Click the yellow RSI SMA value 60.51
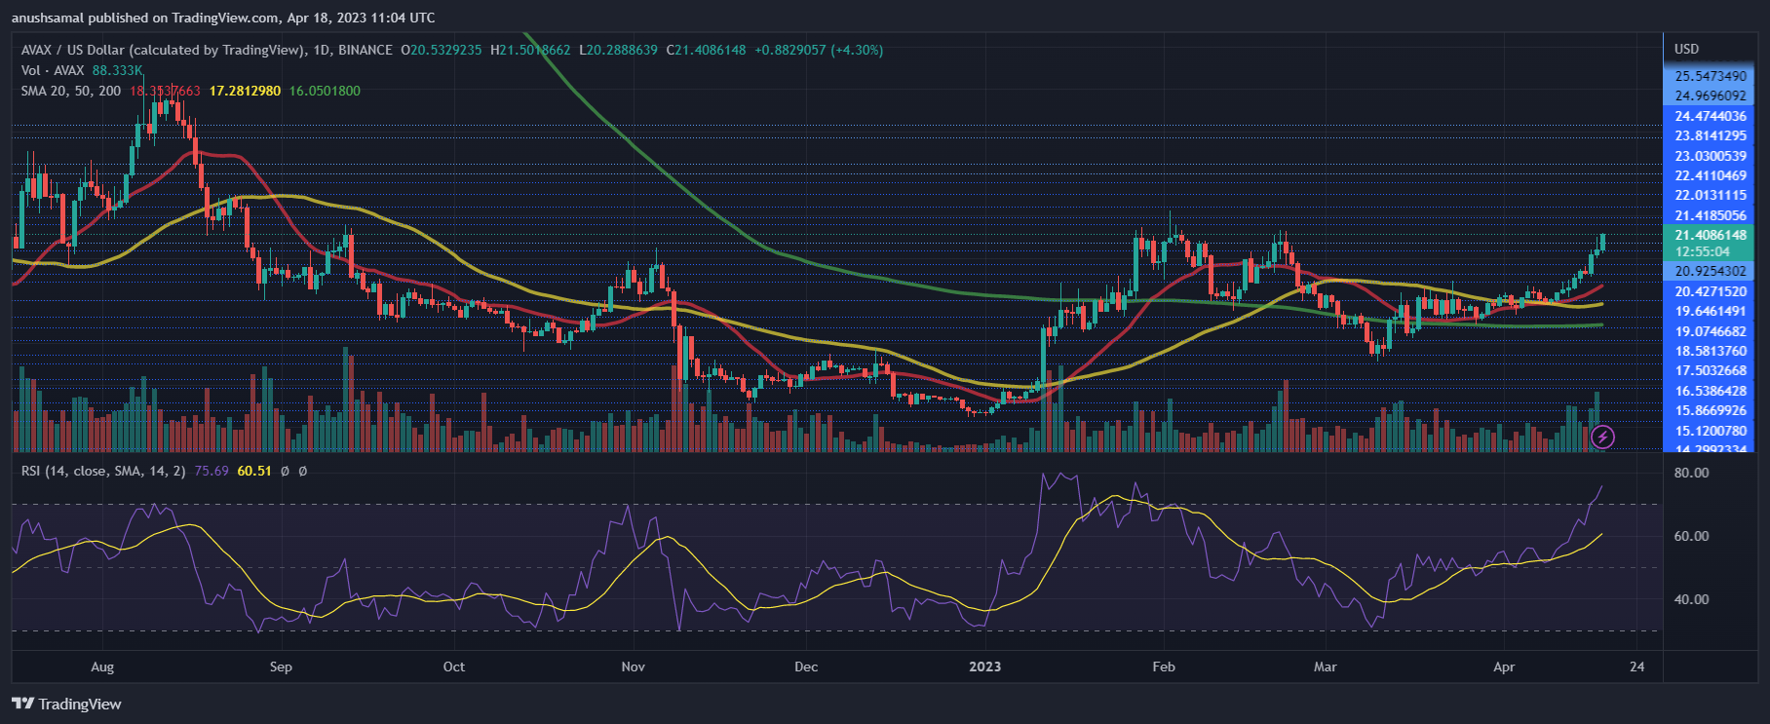The height and width of the screenshot is (724, 1770). point(254,471)
